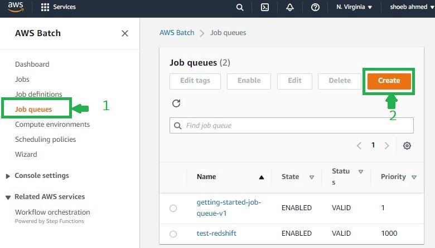This screenshot has width=435, height=248.
Task: Open the test-redshift queue link
Action: tap(216, 234)
